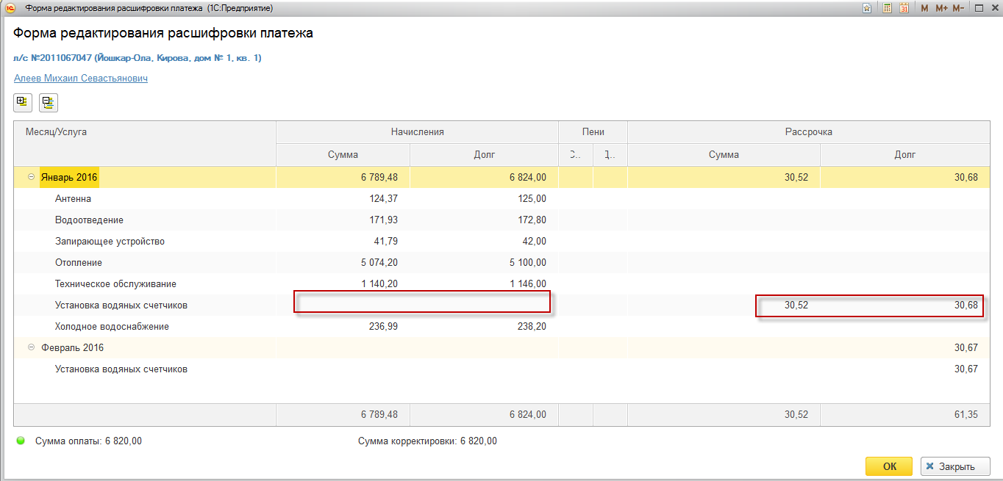Select Техническое обслуживание Сумма cell 1 140,20

(343, 283)
